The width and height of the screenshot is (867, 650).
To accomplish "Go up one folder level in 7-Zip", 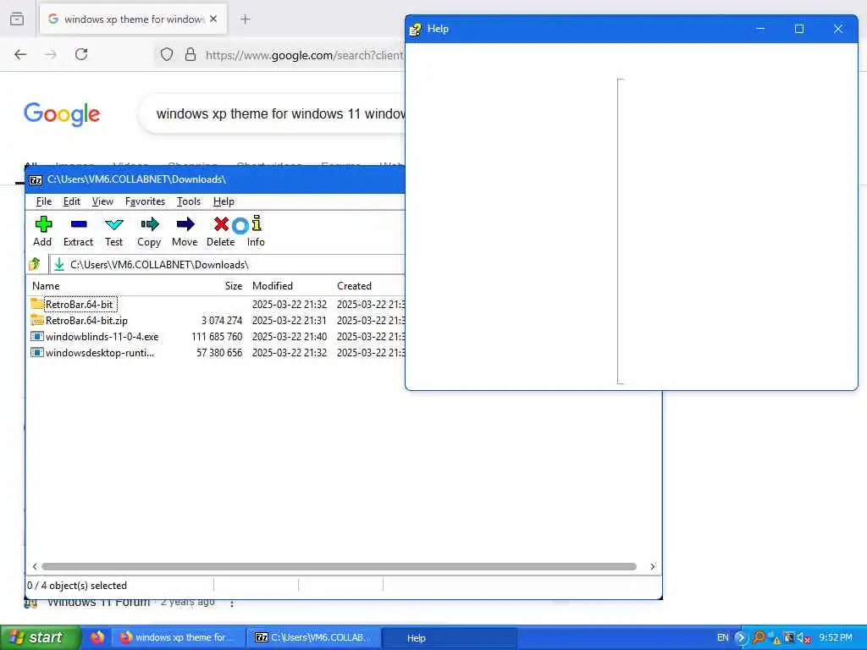I will (35, 264).
